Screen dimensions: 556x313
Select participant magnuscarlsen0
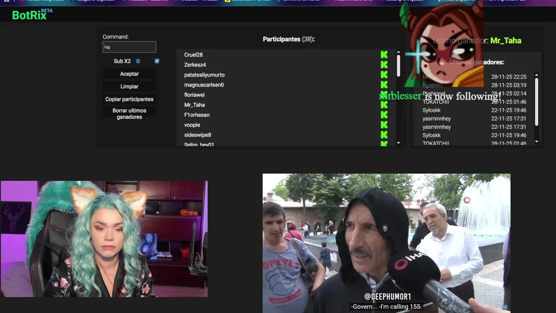[204, 85]
